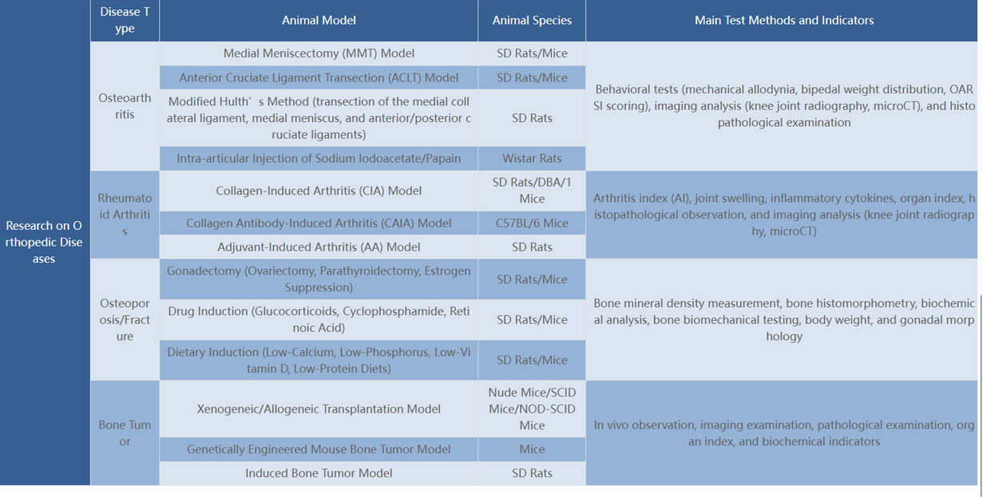Click the 'Animal Model' column header

(319, 21)
